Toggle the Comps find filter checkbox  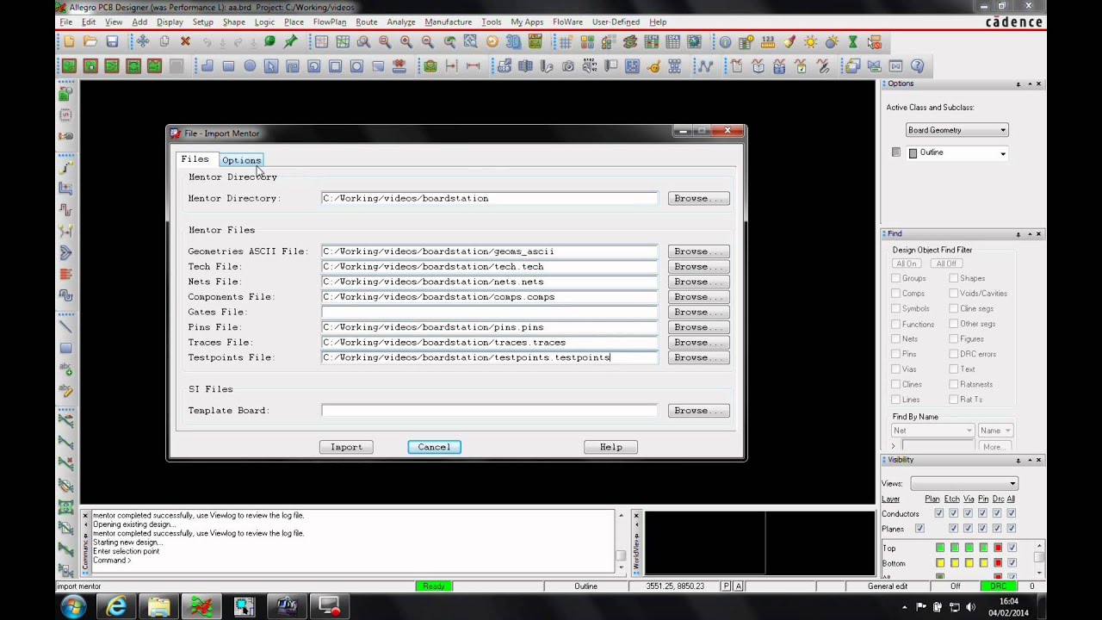pos(895,293)
